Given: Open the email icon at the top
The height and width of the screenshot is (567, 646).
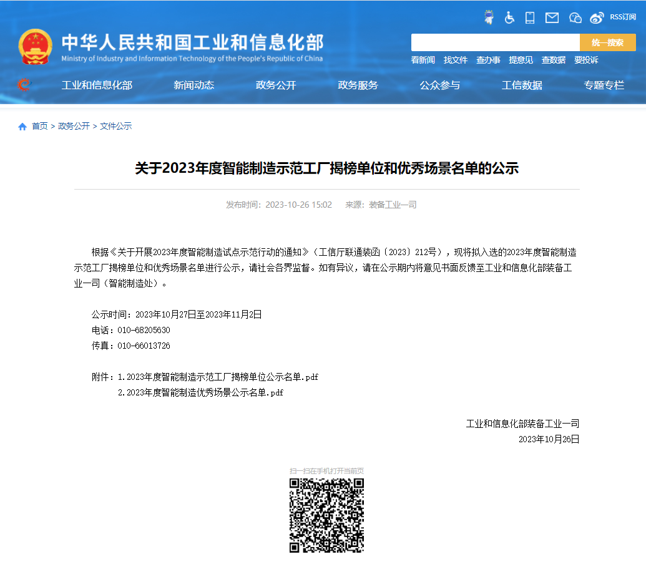Looking at the screenshot, I should [x=551, y=18].
